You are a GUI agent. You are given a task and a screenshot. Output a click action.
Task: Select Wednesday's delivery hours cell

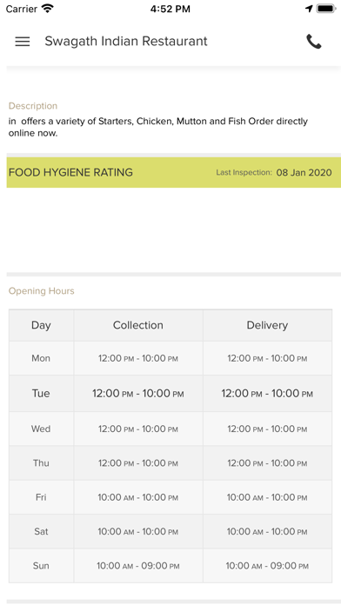coord(267,429)
